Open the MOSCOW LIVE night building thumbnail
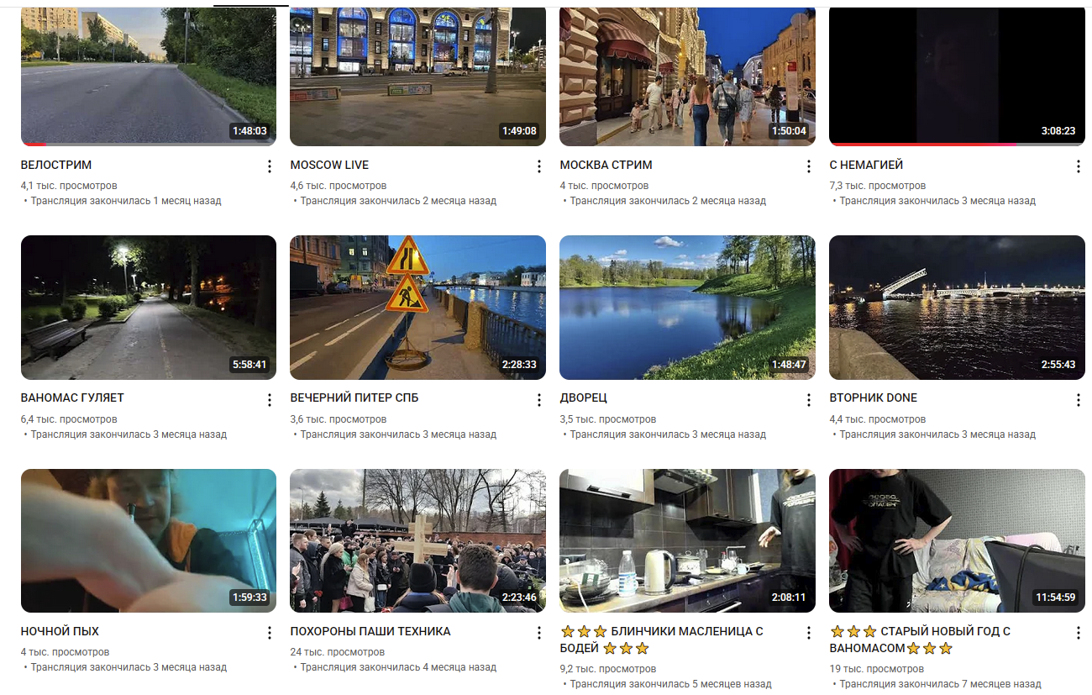 tap(417, 76)
